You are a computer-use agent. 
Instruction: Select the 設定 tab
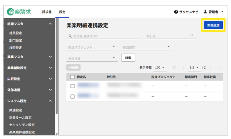(62, 12)
